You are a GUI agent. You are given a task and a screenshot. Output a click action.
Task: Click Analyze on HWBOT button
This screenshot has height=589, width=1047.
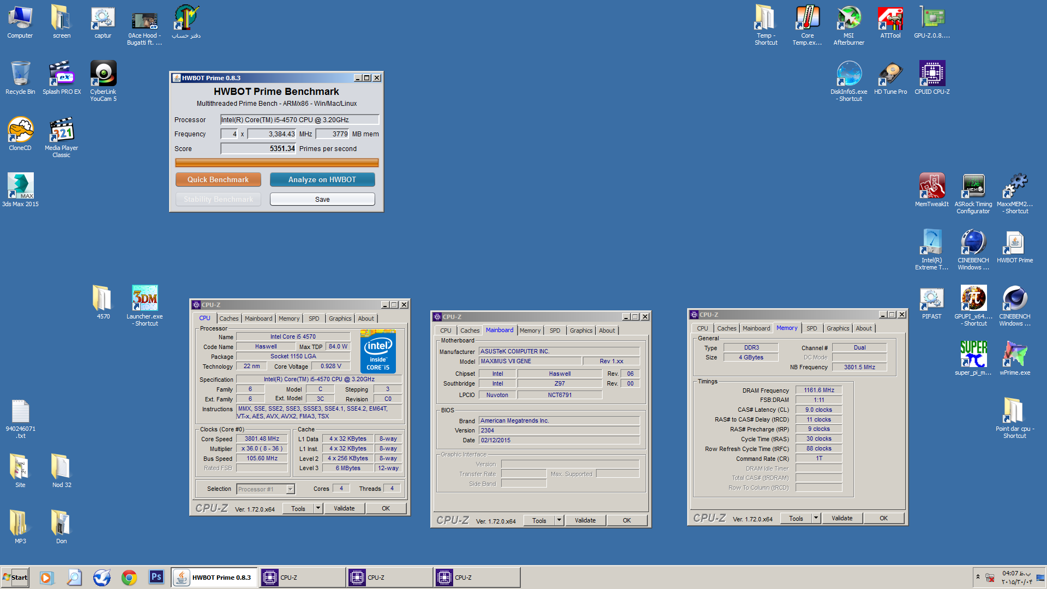(322, 179)
